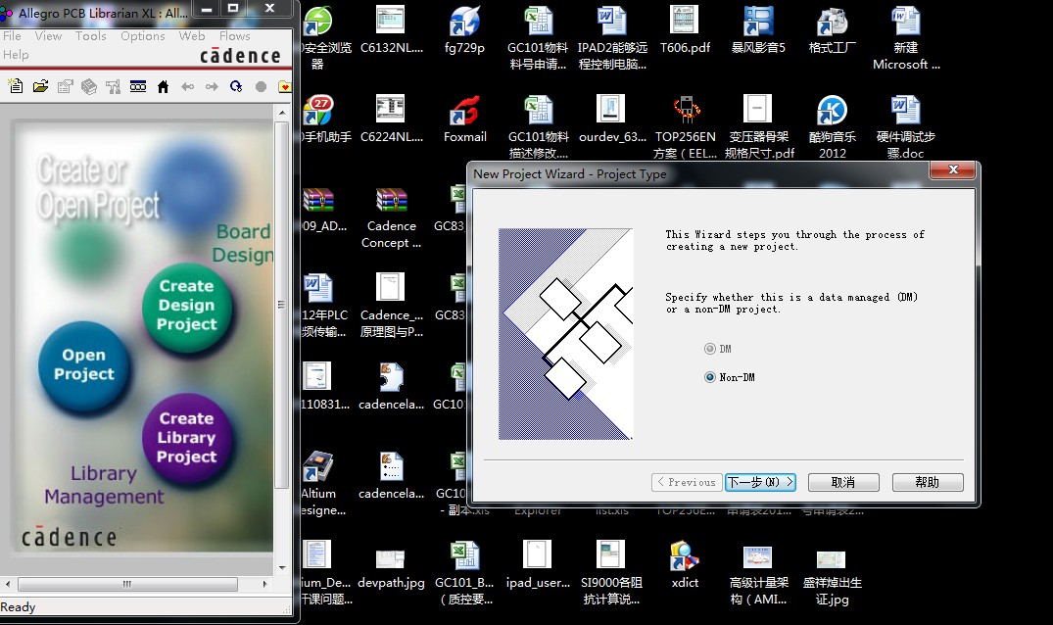1053x625 pixels.
Task: Click the 下一步 (N) next button
Action: click(760, 482)
